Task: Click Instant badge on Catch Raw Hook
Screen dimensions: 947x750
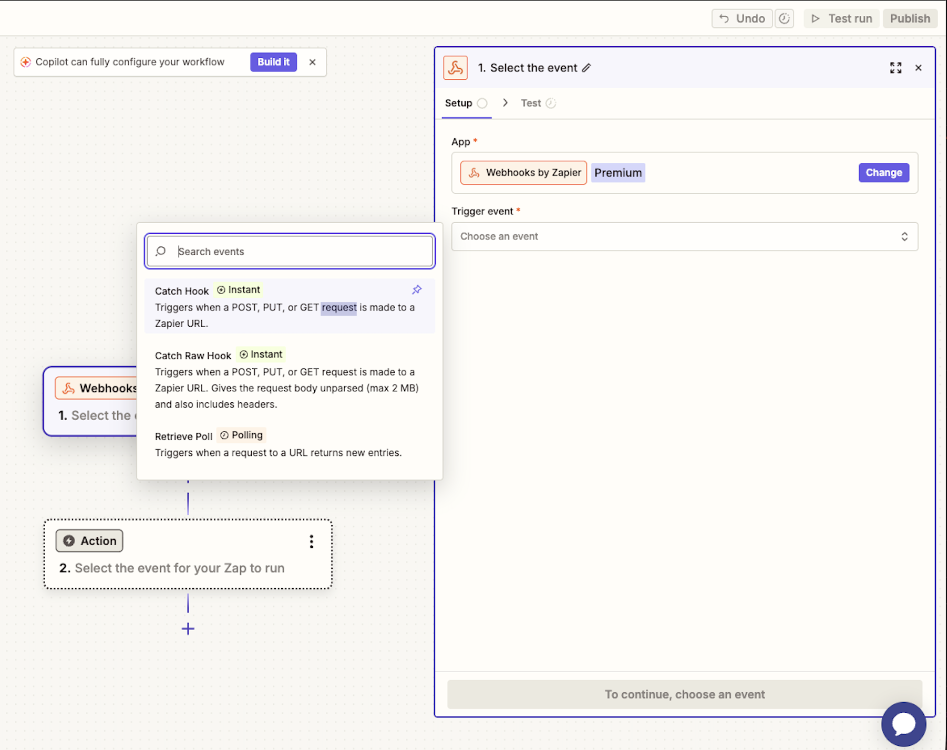Action: coord(261,355)
